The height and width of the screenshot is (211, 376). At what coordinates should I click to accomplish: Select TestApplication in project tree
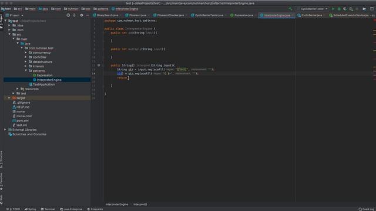pyautogui.click(x=43, y=84)
